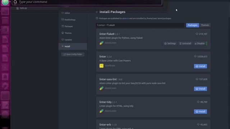Click 'A Base Linter with Cow Powers' description
Viewport: 230px width, 129px height.
click(x=115, y=61)
